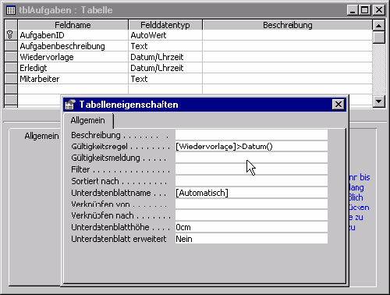
Task: Select the Wiedervorlage field name cell
Action: 73,57
